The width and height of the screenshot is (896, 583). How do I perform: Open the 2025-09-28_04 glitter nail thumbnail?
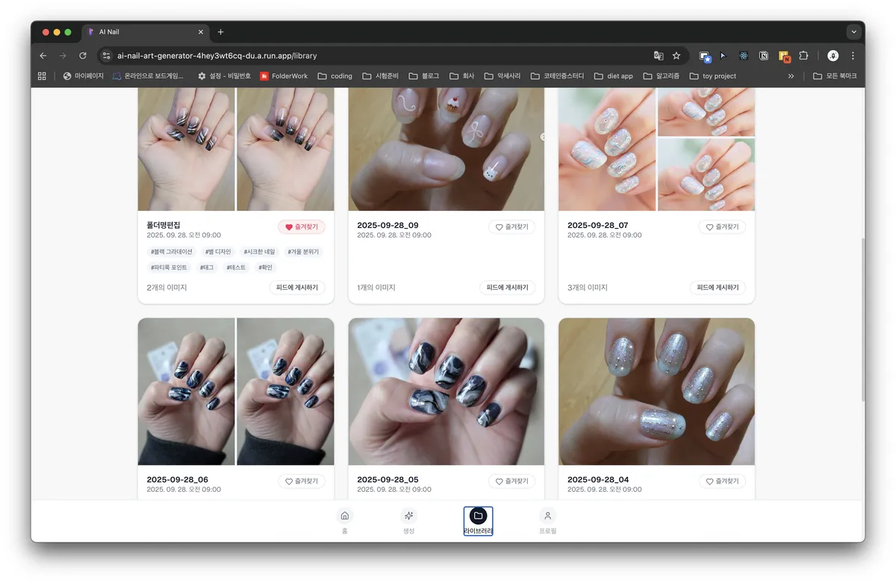[656, 392]
